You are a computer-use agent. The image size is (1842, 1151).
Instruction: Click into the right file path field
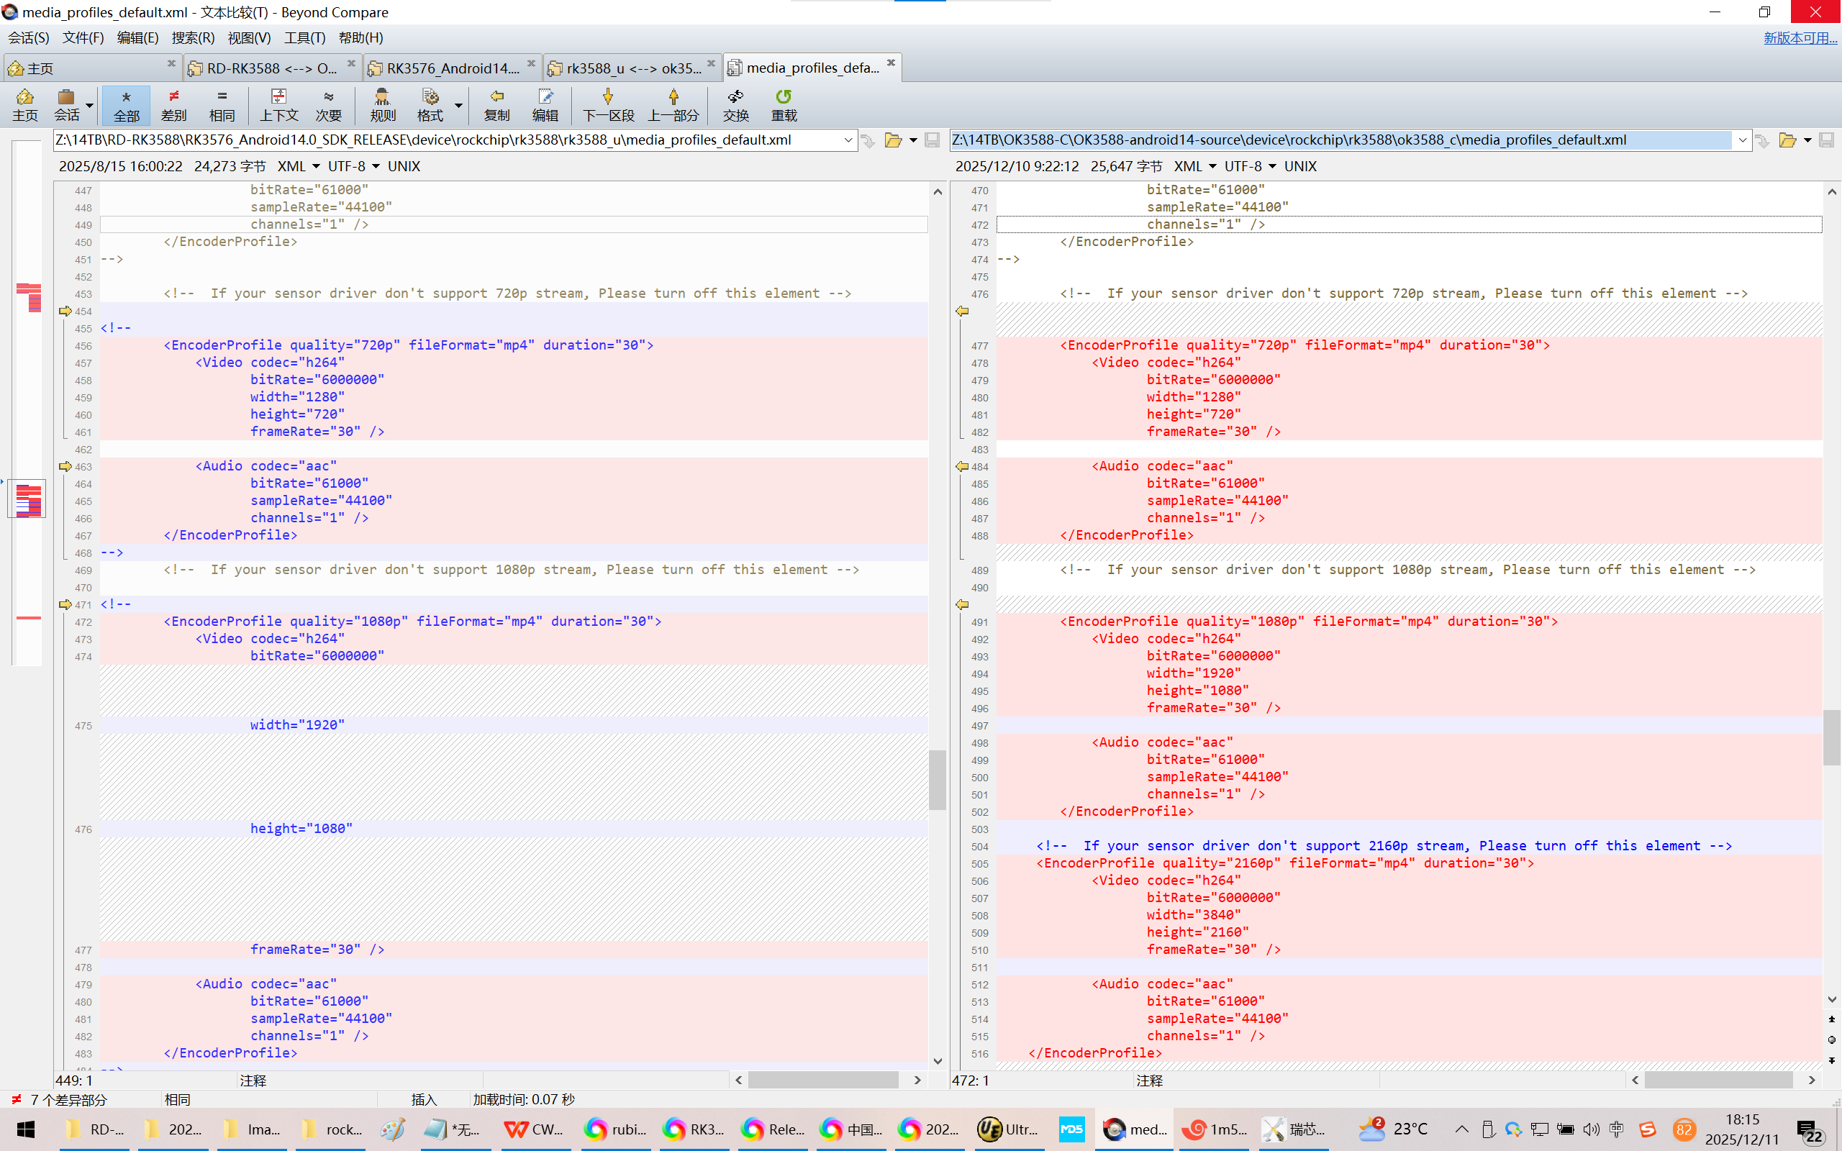click(x=1340, y=140)
